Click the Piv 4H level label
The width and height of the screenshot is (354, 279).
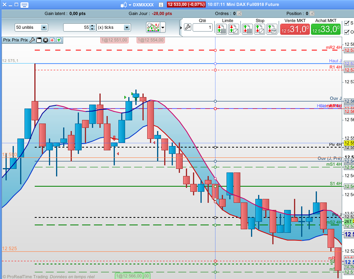tap(335, 144)
